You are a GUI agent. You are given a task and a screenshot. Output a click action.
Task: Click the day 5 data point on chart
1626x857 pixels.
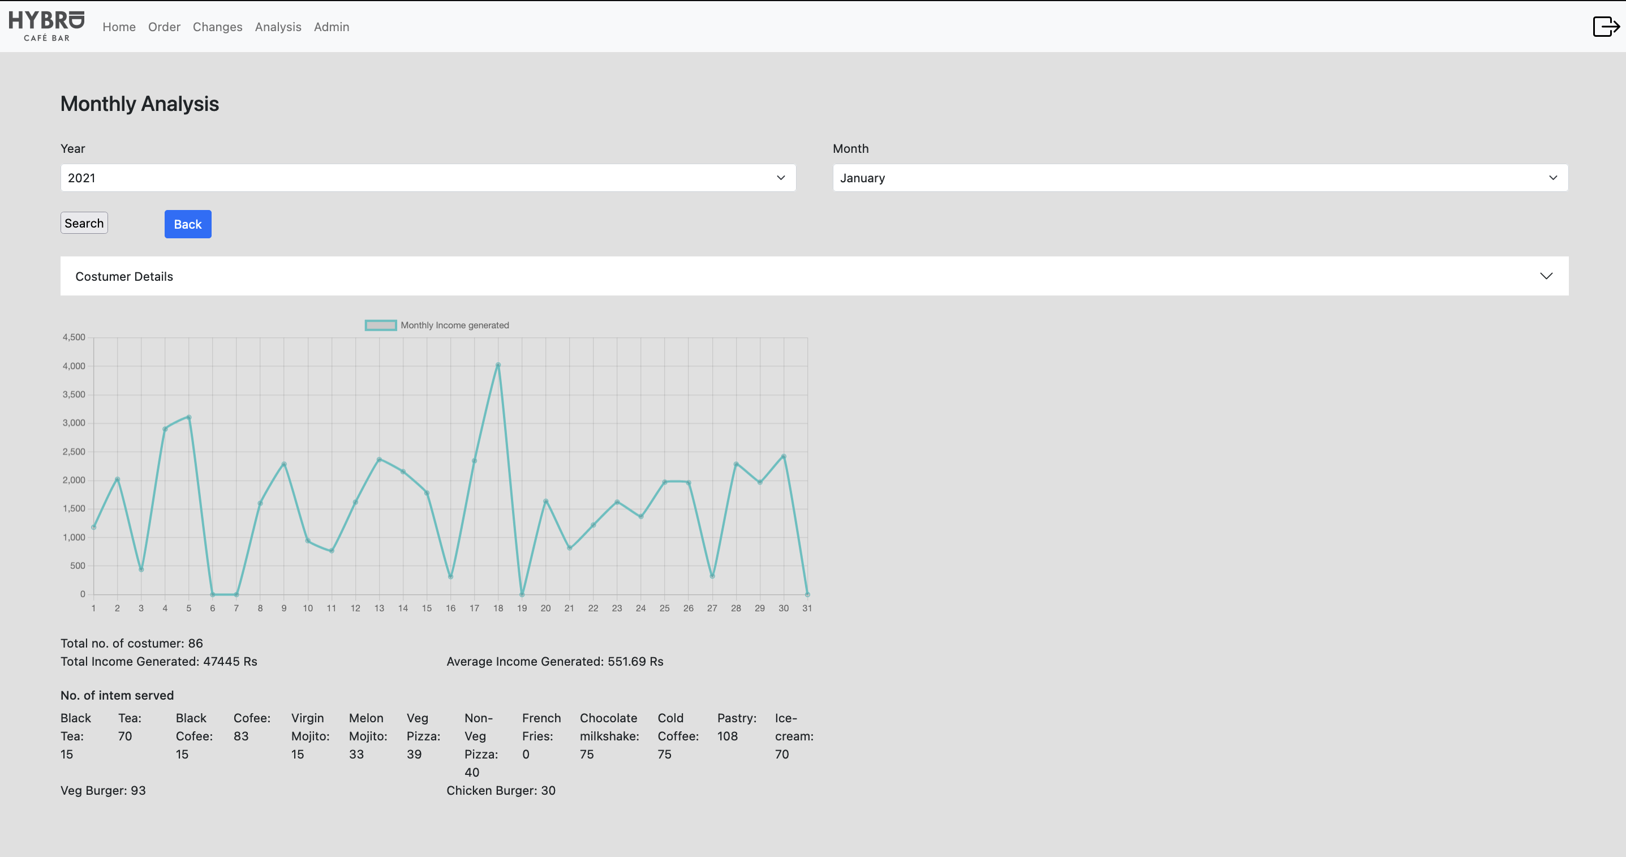(x=189, y=417)
